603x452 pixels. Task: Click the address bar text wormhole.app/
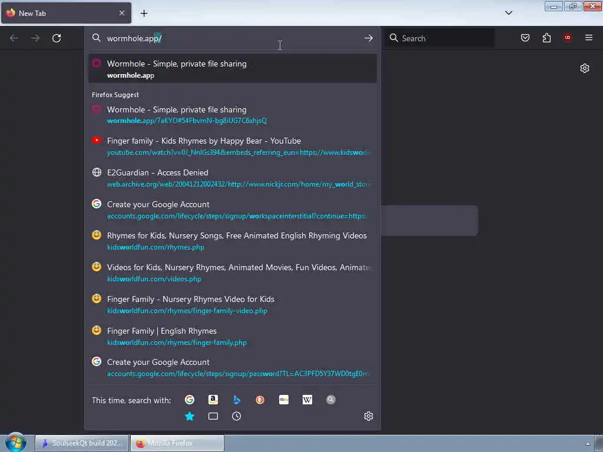coord(134,38)
